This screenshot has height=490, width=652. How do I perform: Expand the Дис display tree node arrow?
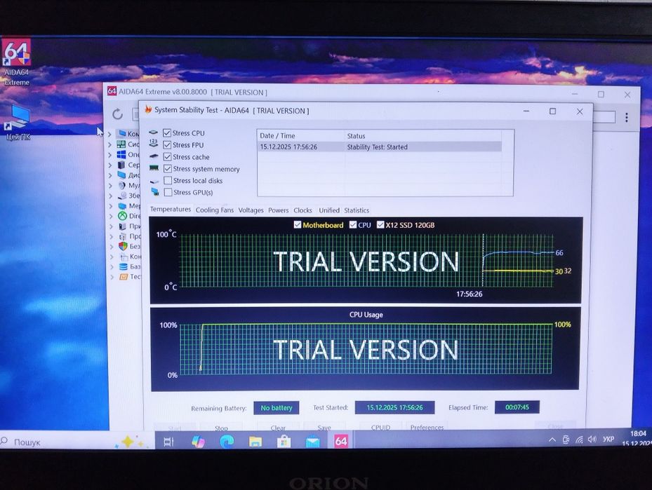pyautogui.click(x=110, y=175)
